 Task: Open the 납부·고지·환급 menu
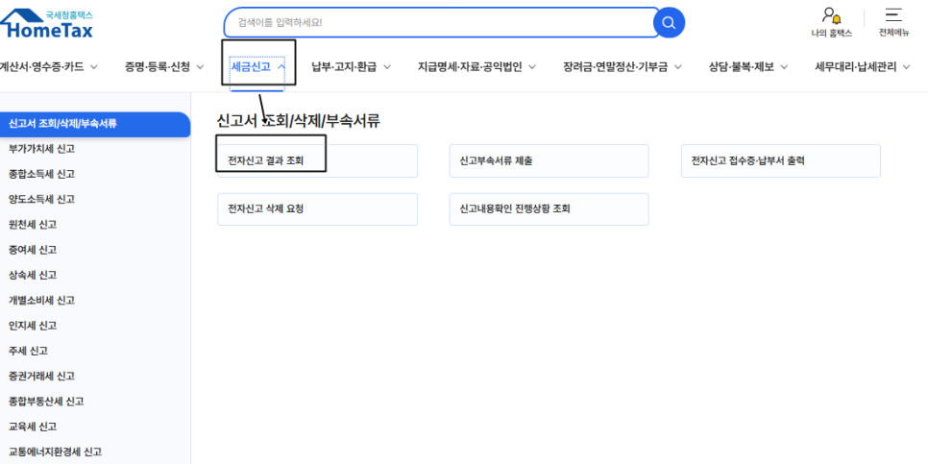(344, 67)
